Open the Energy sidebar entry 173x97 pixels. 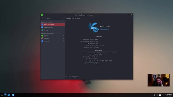pyautogui.click(x=53, y=30)
